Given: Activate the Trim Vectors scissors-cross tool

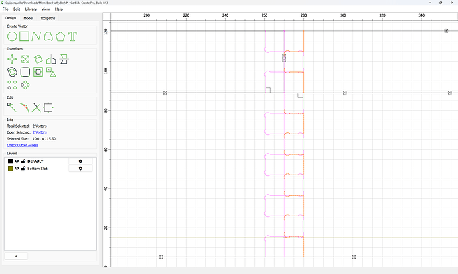Looking at the screenshot, I should (x=37, y=107).
